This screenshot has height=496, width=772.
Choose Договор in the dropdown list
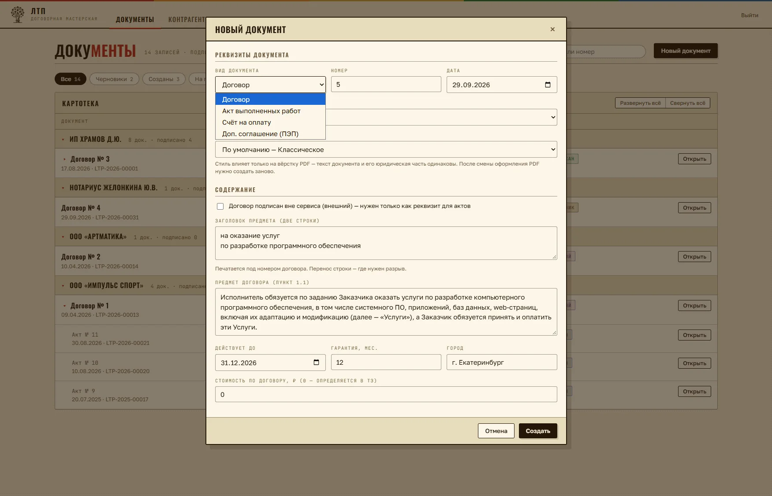click(270, 99)
